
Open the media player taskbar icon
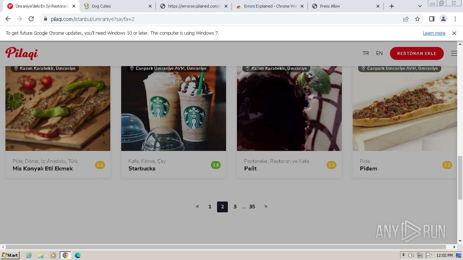point(53,255)
